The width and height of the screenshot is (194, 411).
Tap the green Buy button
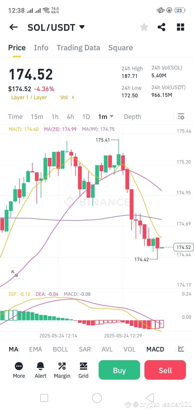pyautogui.click(x=119, y=370)
